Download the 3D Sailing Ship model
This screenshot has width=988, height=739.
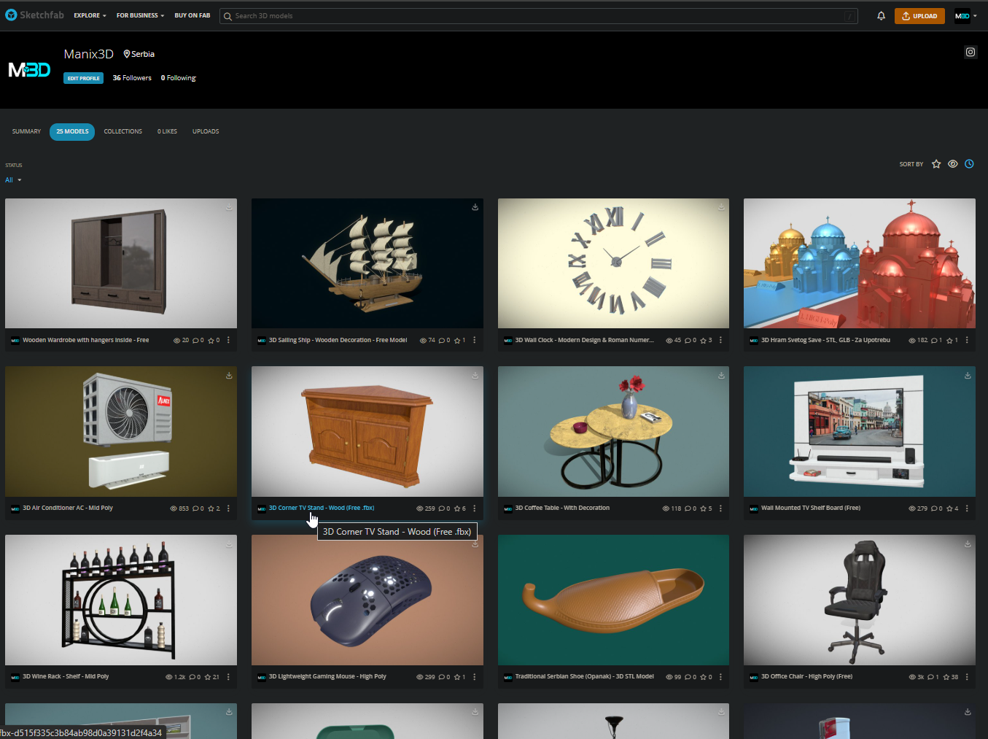click(475, 207)
